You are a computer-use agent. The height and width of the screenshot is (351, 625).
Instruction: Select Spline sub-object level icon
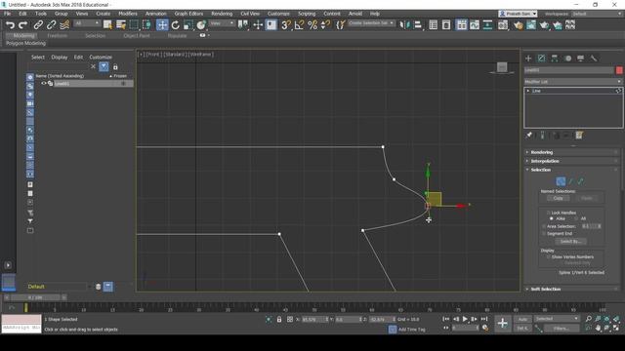(581, 181)
